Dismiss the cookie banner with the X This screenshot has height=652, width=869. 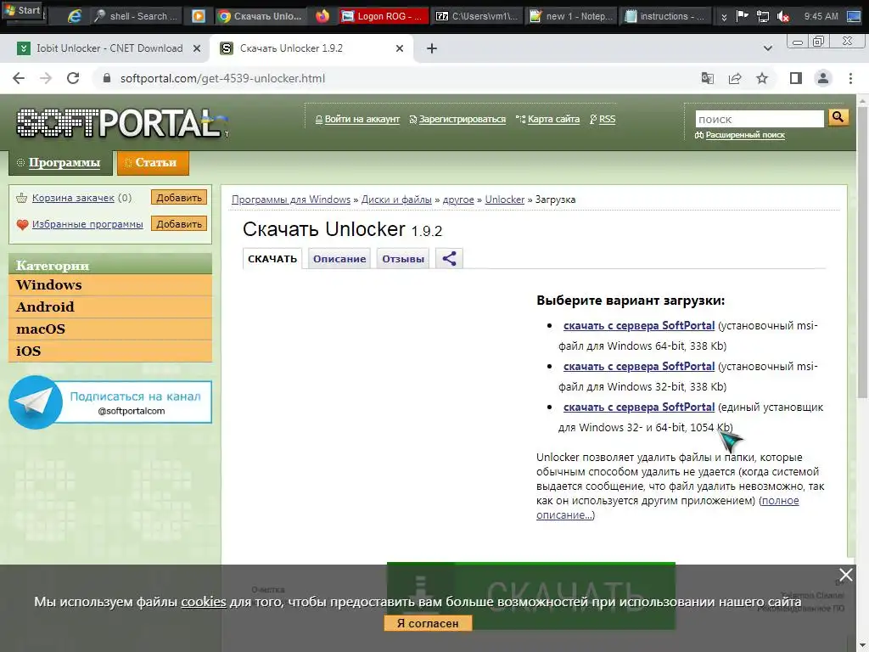(845, 575)
